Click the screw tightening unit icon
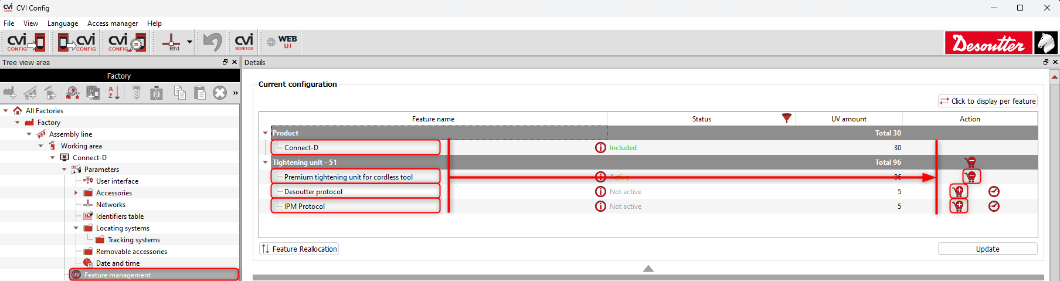The image size is (1060, 281). 136,93
